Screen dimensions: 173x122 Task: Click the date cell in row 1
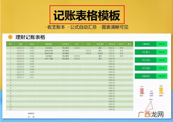click(20, 48)
